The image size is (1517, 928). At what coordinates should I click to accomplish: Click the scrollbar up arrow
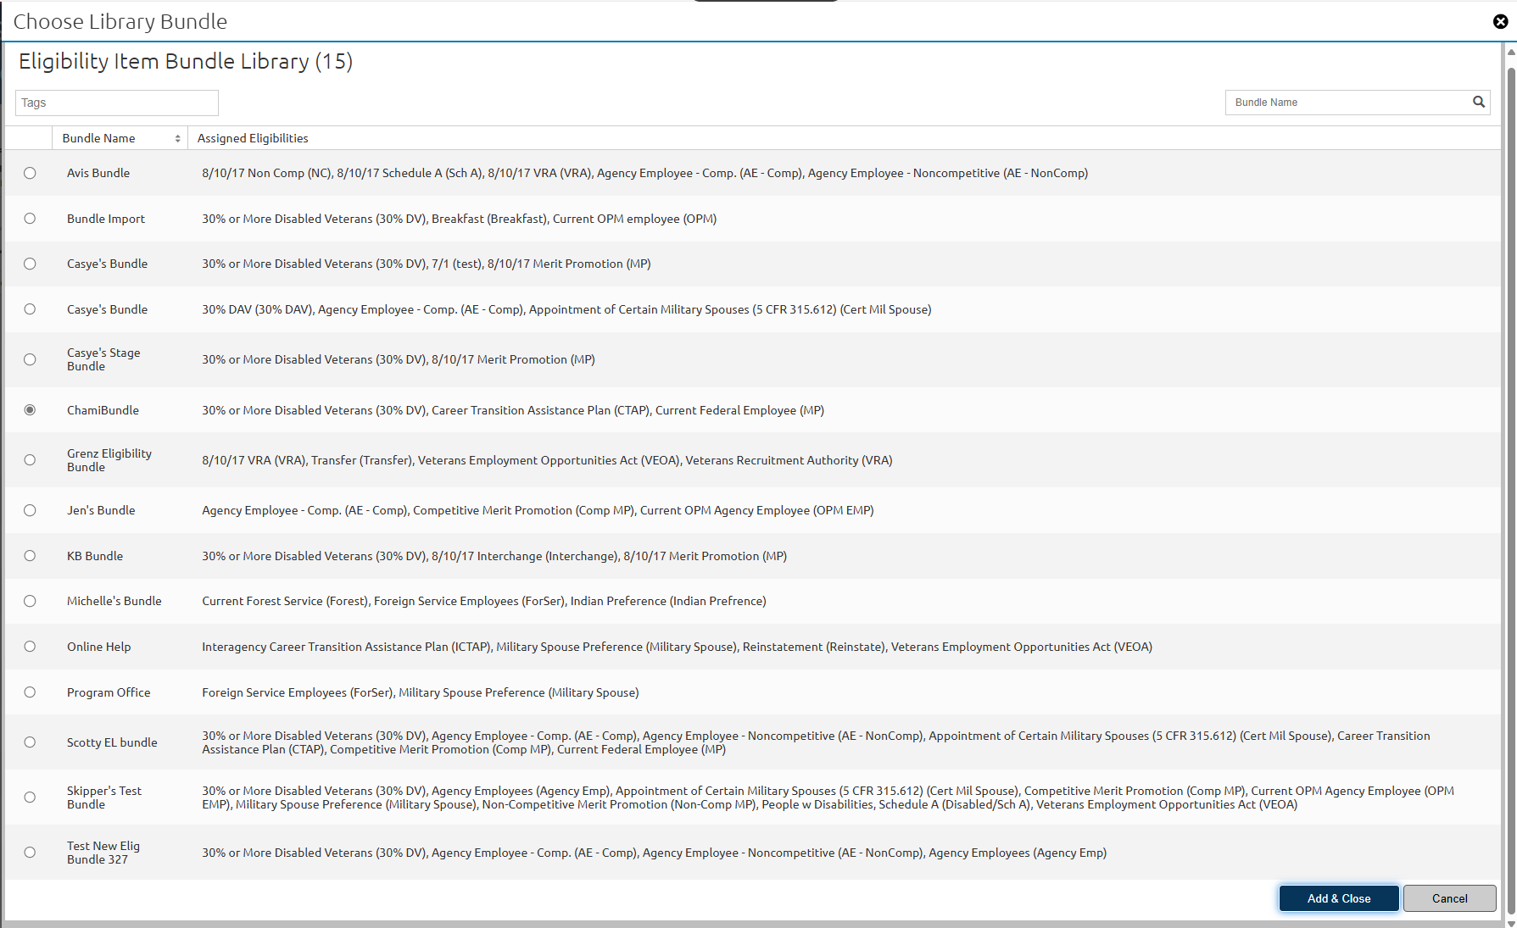pos(1511,53)
